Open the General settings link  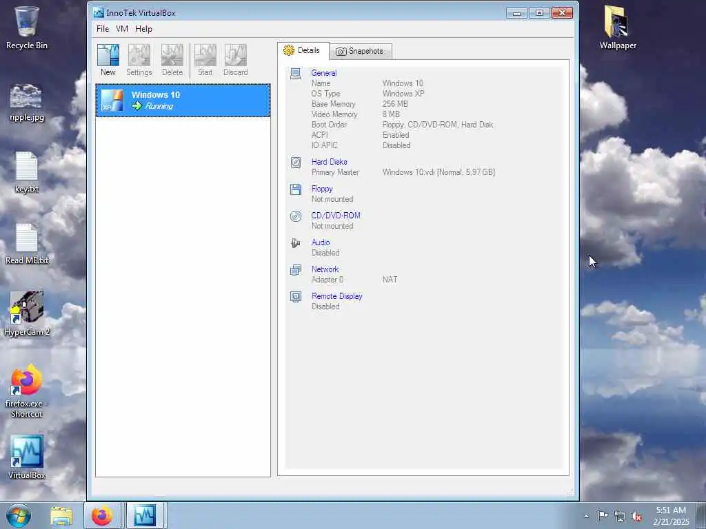pyautogui.click(x=324, y=73)
